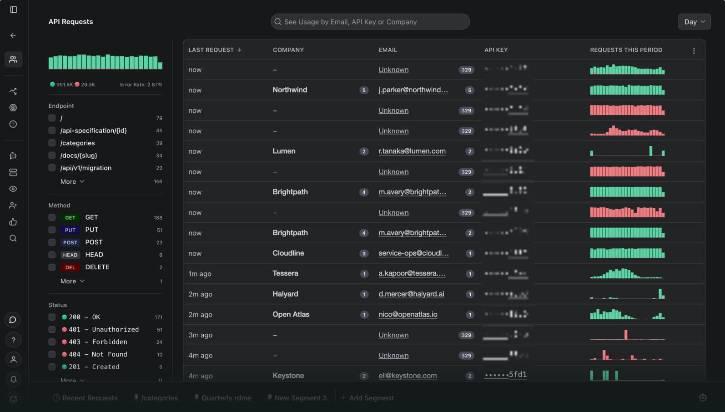Open the search magnifier sidebar icon
This screenshot has width=725, height=412.
pos(13,238)
